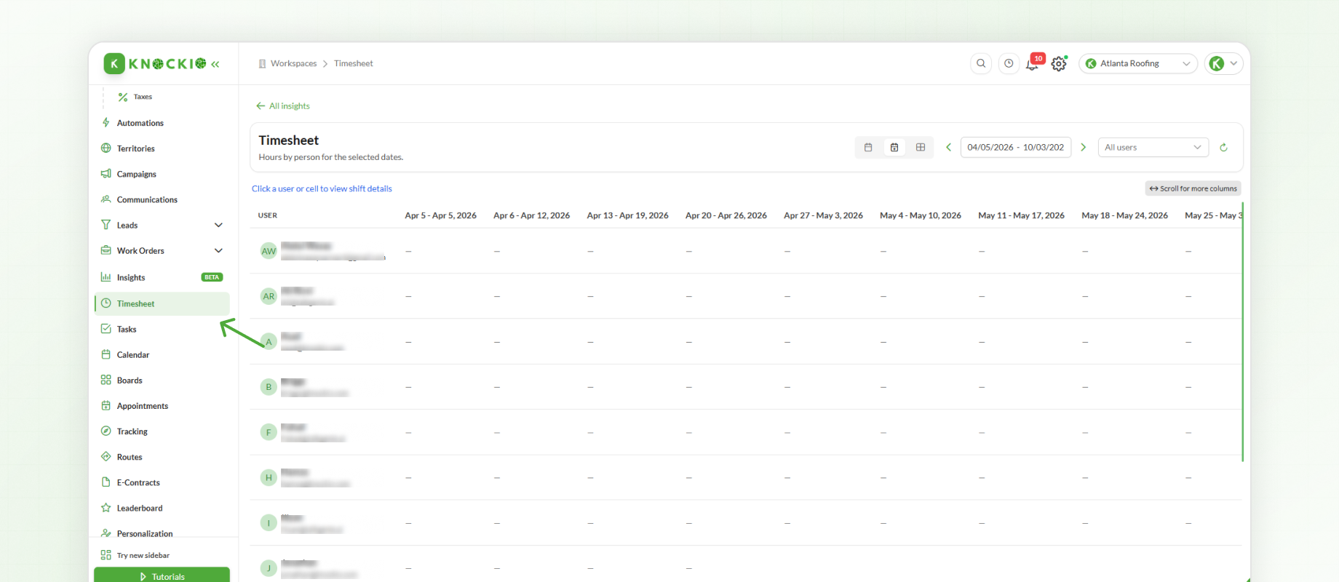Click the I user avatar
Viewport: 1339px width, 582px height.
tap(269, 523)
